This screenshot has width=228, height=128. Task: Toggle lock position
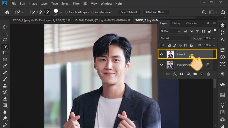pyautogui.click(x=180, y=45)
